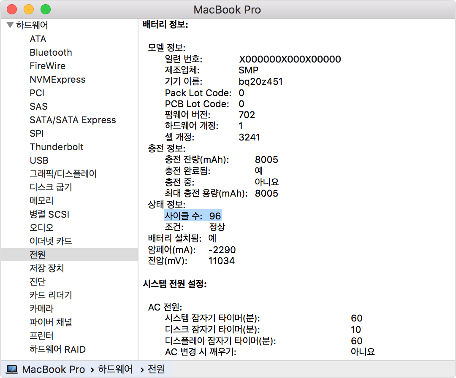Select 이더넷 카드 entry
The width and height of the screenshot is (456, 378).
(51, 241)
